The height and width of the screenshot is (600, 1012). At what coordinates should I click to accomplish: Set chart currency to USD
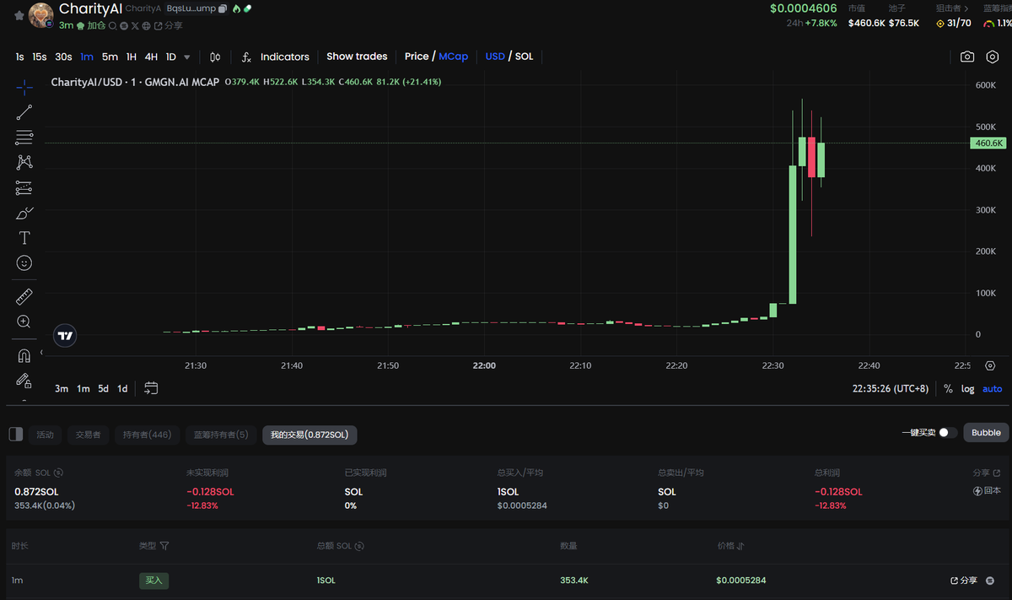tap(495, 57)
